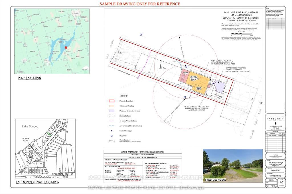Click the MAP LOCATION caption
292x194 pixels.
point(30,78)
